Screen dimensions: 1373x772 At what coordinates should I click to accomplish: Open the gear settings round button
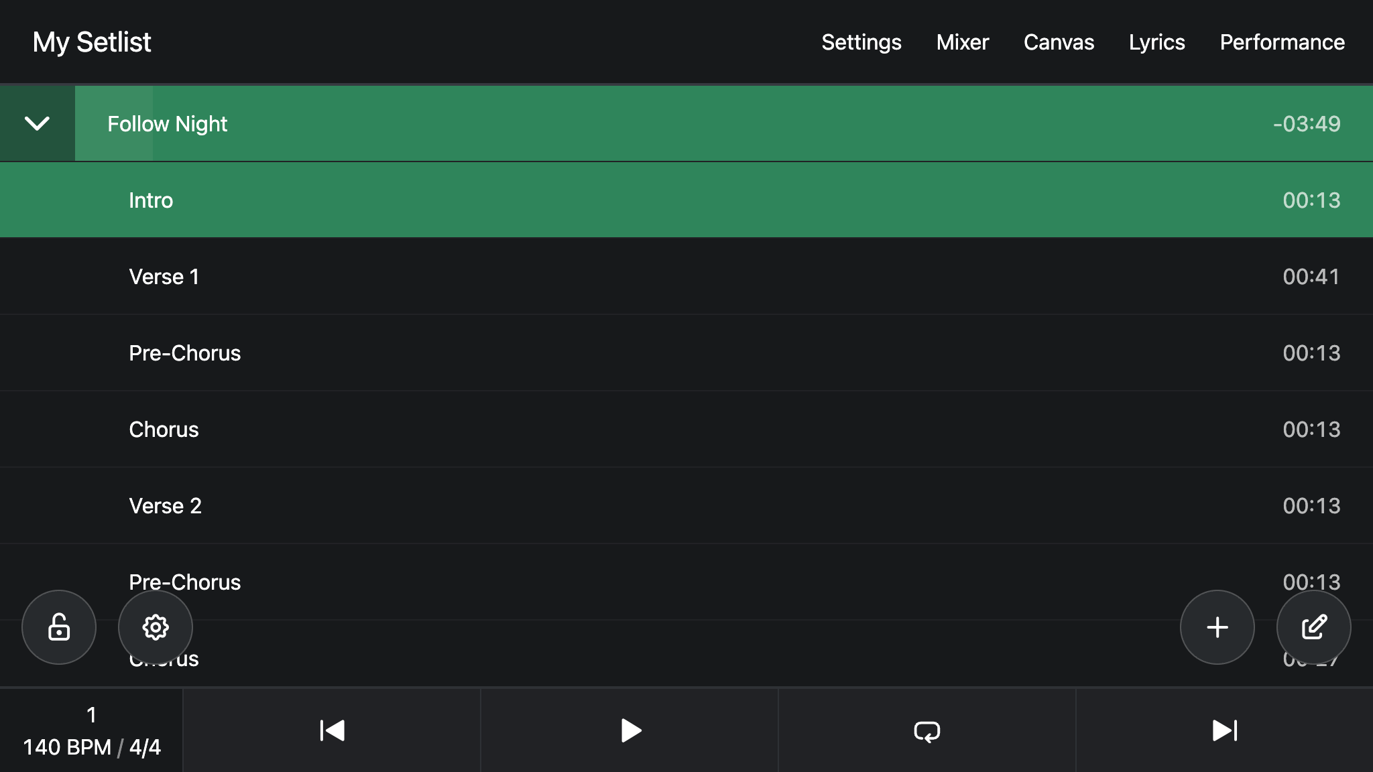pyautogui.click(x=156, y=627)
